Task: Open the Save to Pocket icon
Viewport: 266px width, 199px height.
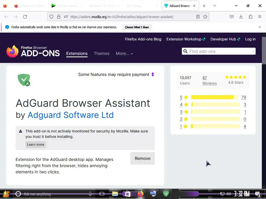Action: (231, 17)
